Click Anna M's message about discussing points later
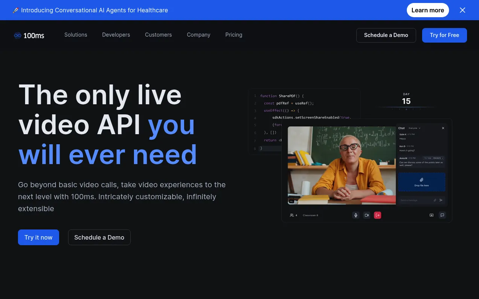This screenshot has height=299, width=479. pos(421,164)
